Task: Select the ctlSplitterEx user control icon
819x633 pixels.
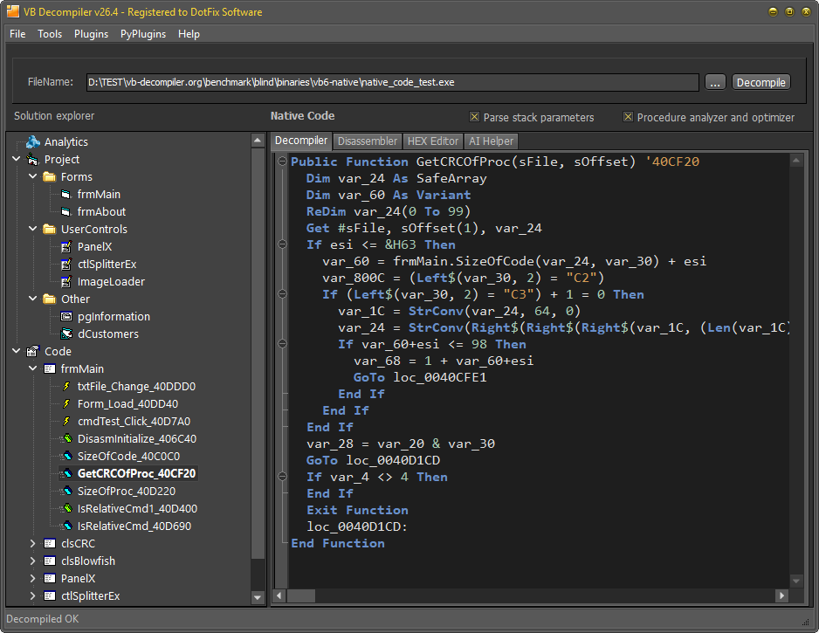Action: (65, 265)
